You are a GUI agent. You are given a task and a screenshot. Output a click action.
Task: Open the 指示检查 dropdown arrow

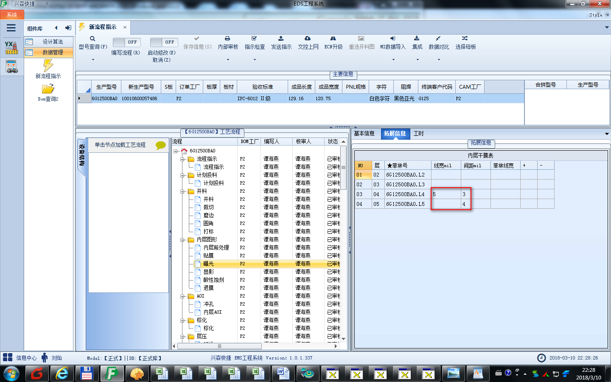(255, 60)
